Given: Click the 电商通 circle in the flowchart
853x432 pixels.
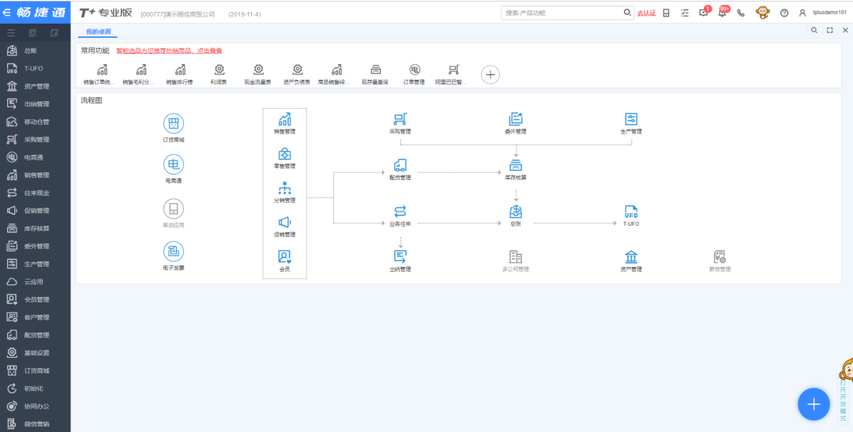Looking at the screenshot, I should [x=174, y=164].
